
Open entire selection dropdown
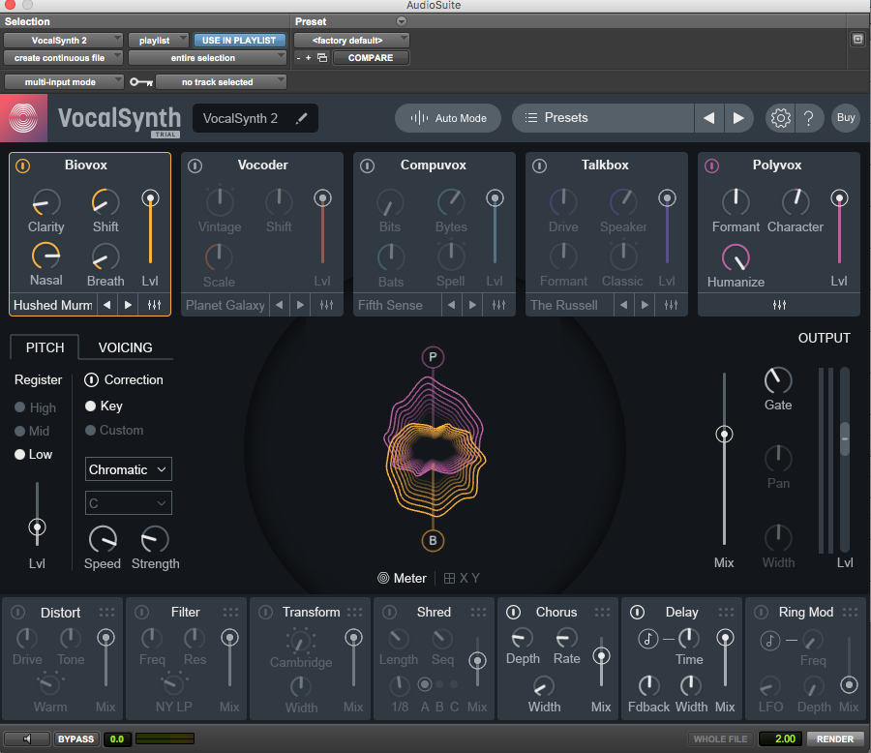click(x=207, y=58)
